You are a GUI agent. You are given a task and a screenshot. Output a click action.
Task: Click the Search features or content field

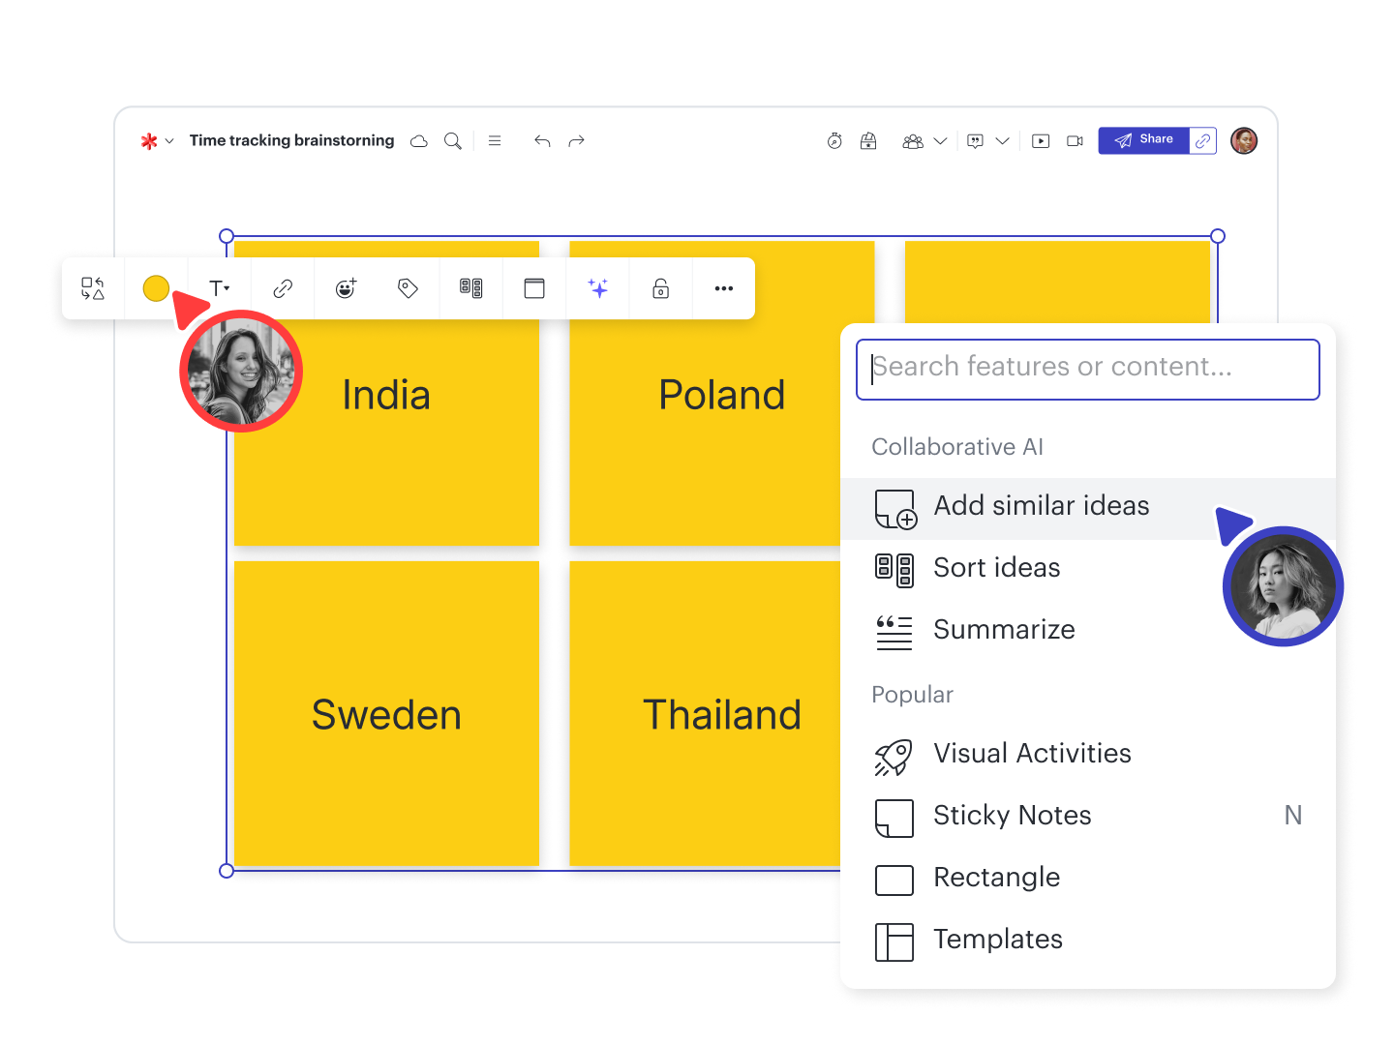(x=1087, y=369)
